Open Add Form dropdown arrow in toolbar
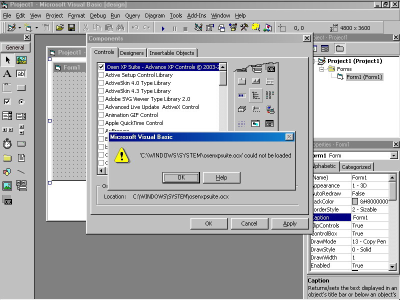Viewport: 400px width, 300px height. point(36,27)
